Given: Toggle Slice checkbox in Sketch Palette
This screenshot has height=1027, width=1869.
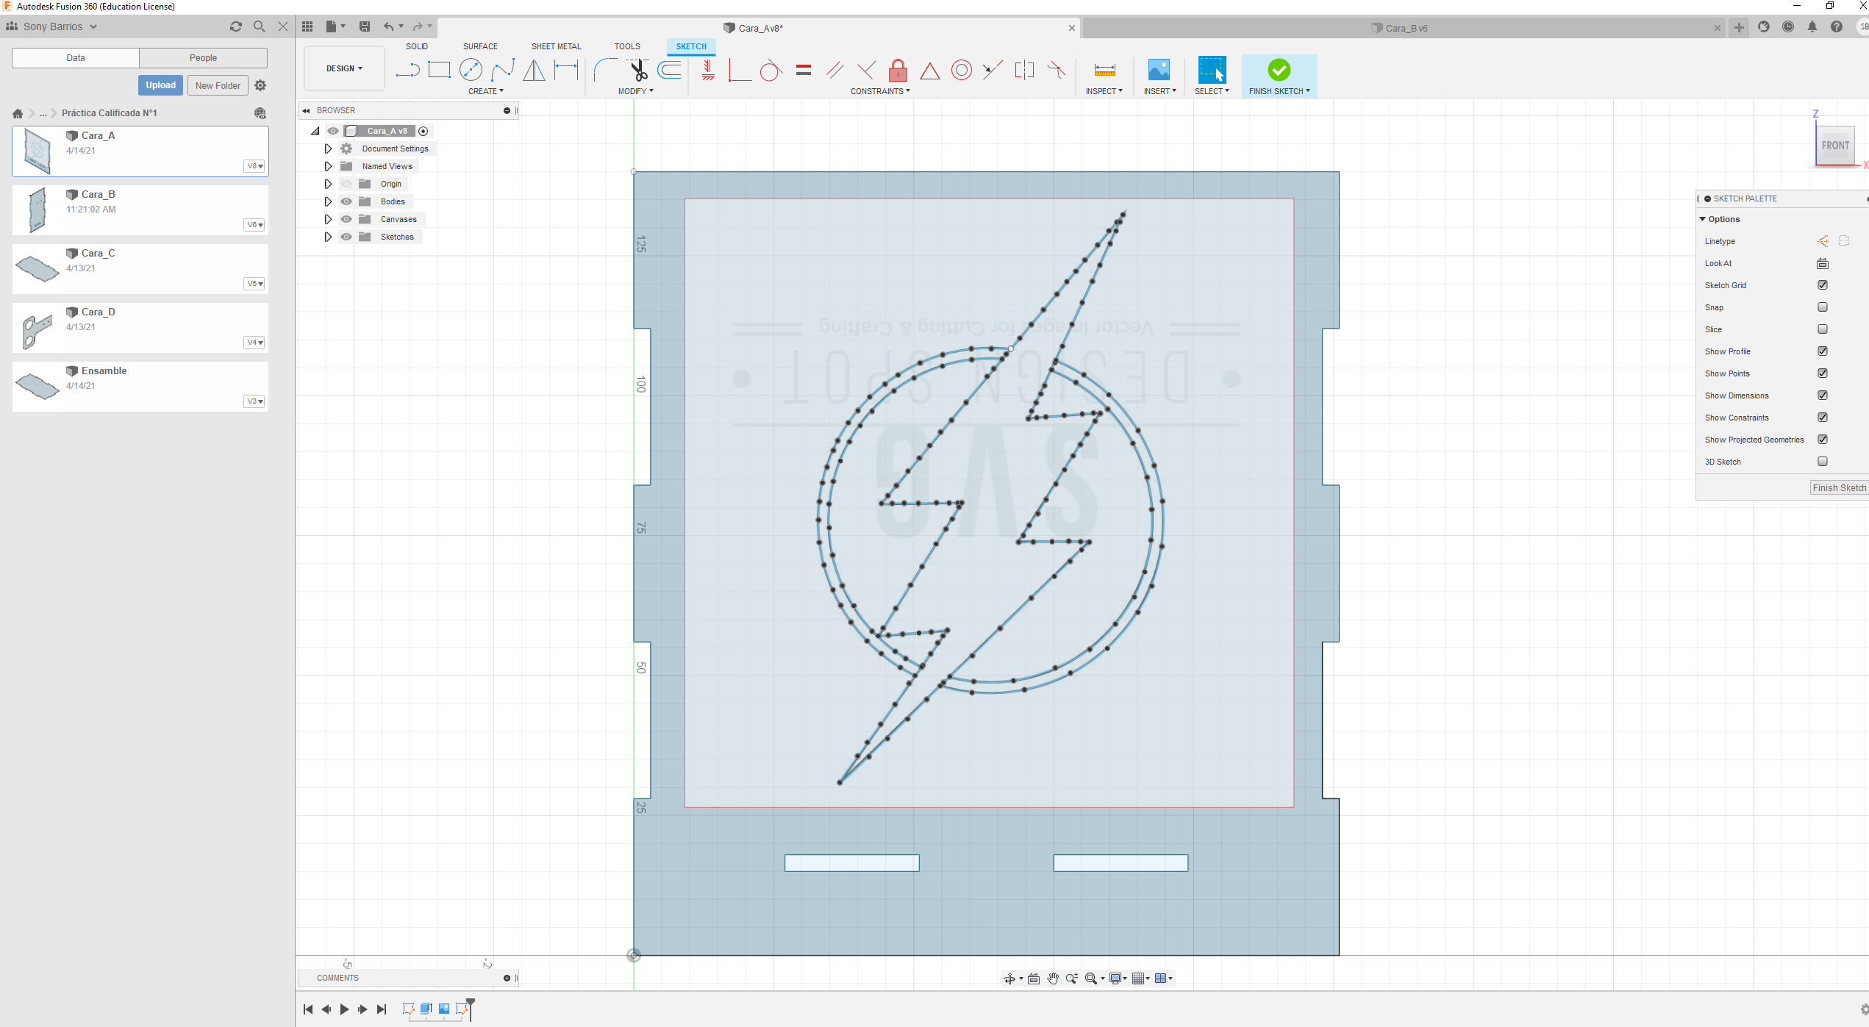Looking at the screenshot, I should [1822, 329].
